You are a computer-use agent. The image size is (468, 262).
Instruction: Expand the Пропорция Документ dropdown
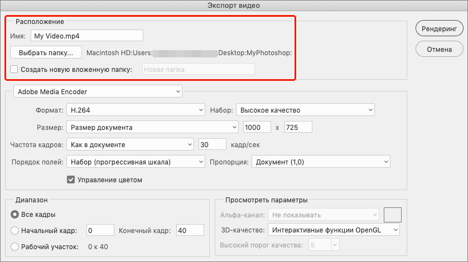pos(321,162)
